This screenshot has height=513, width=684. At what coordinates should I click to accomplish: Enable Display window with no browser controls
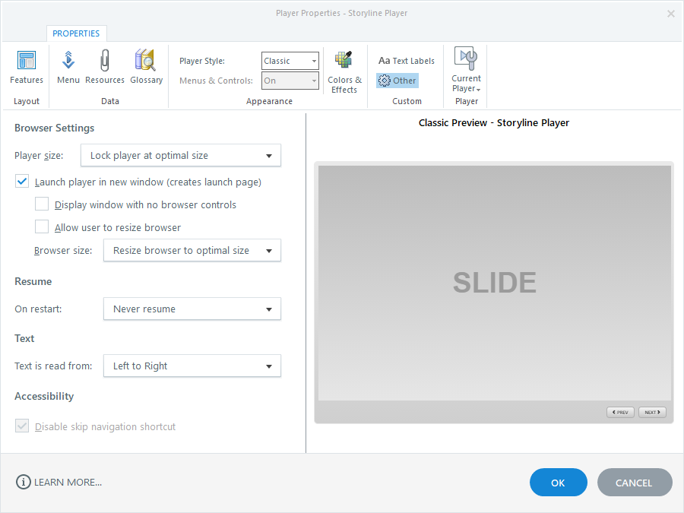pos(42,204)
